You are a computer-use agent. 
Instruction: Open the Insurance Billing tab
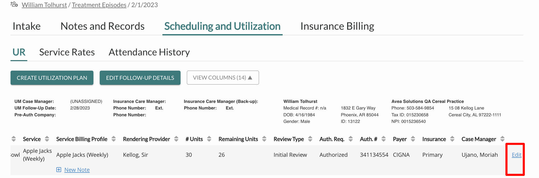(x=337, y=26)
